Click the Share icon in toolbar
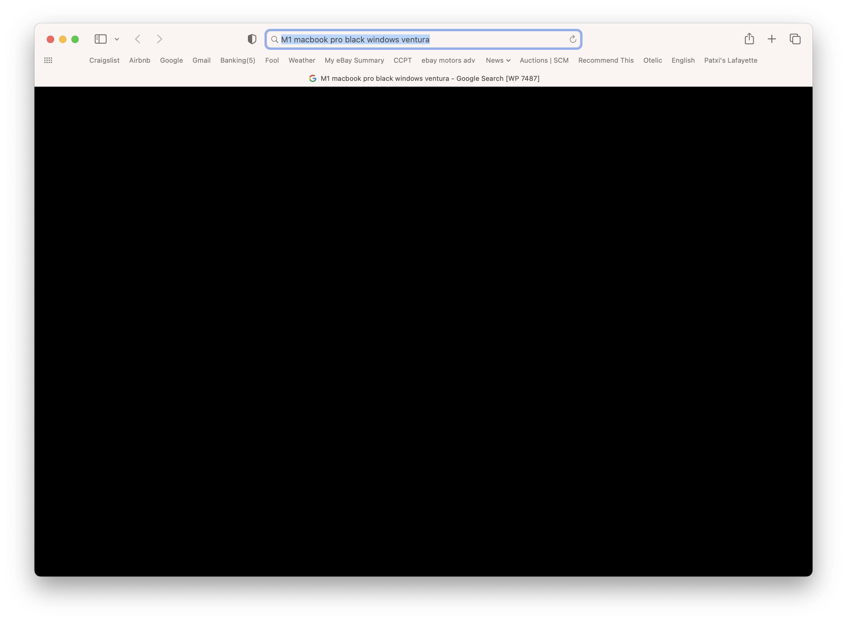 click(749, 39)
